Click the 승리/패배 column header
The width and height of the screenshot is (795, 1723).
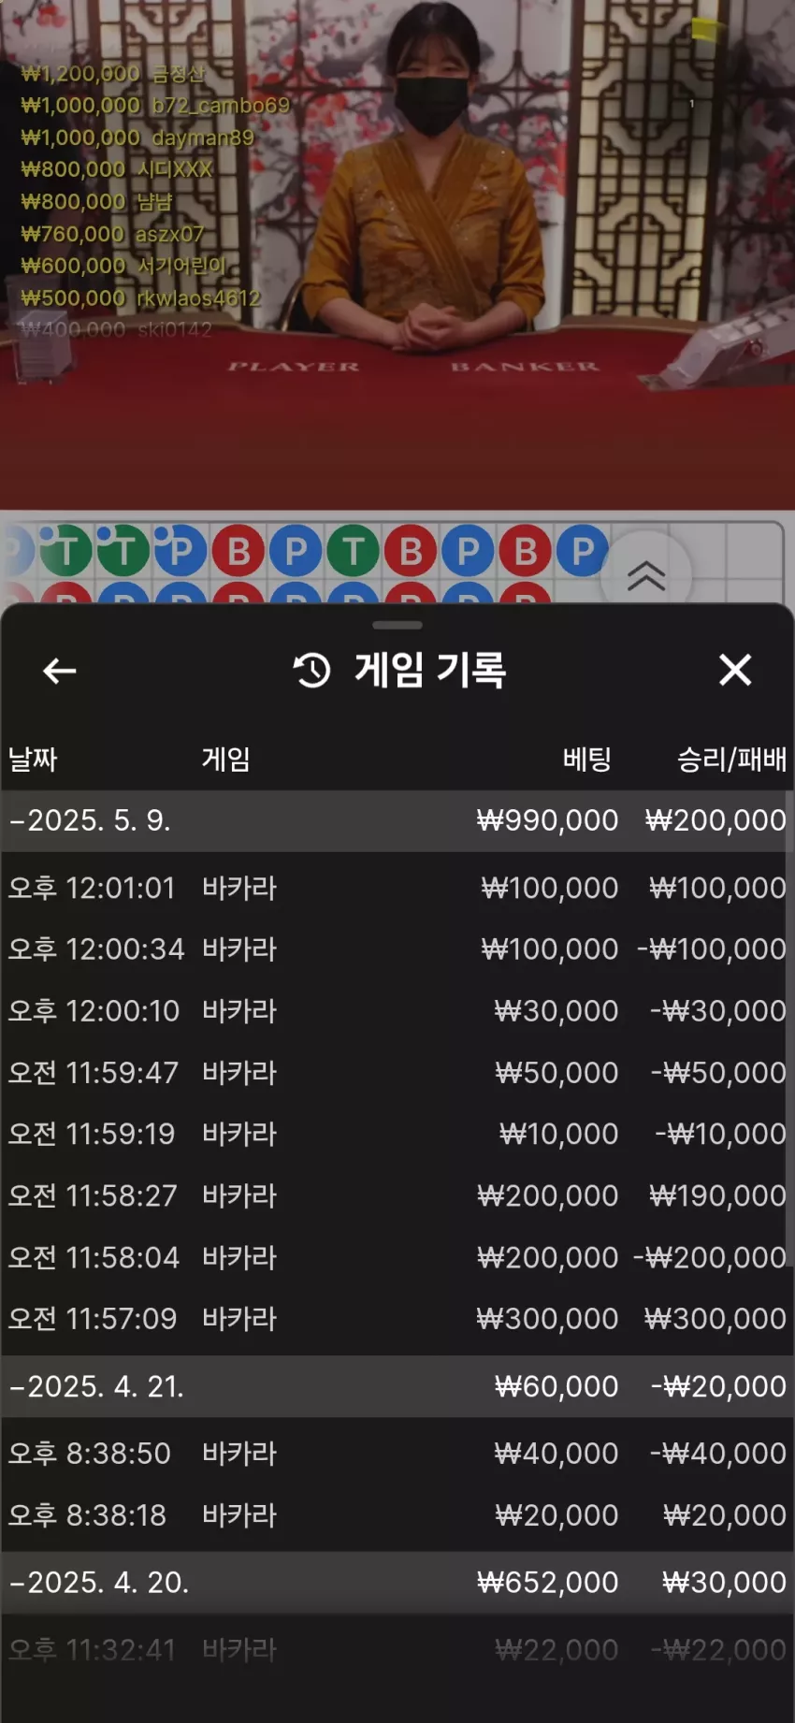(731, 759)
